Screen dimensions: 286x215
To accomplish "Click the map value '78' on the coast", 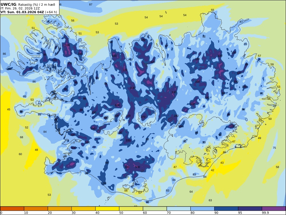I will pos(274,106).
